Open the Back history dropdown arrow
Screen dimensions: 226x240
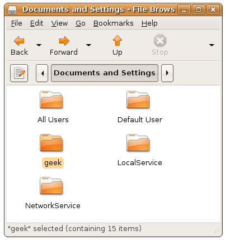(39, 45)
